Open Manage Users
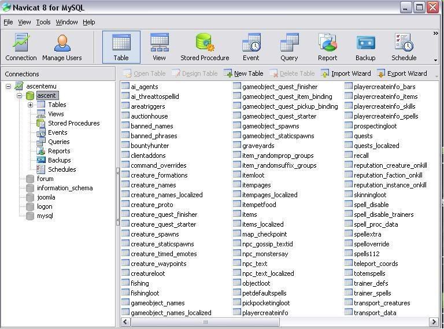The width and height of the screenshot is (444, 329). pyautogui.click(x=62, y=47)
